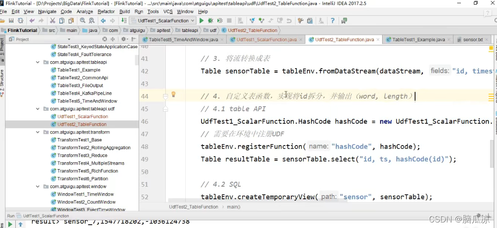Open the Refactor menu
This screenshot has width=497, height=228.
pyautogui.click(x=106, y=12)
